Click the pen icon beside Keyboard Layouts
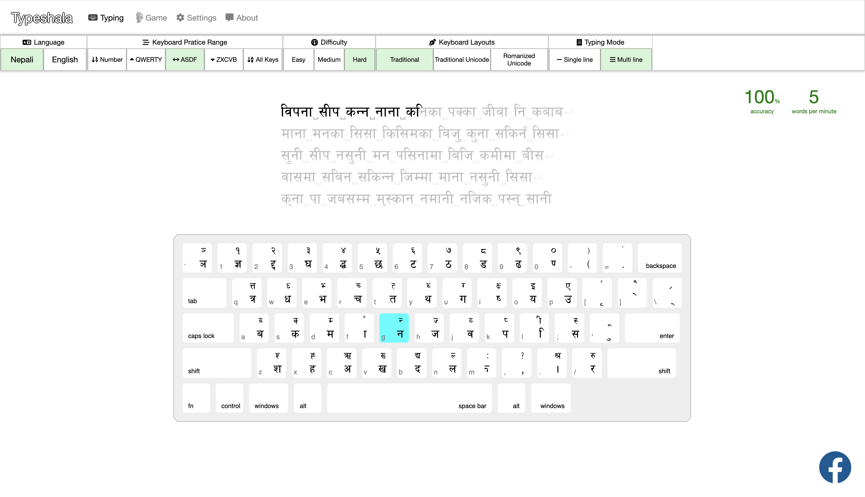Image resolution: width=865 pixels, height=497 pixels. coord(432,42)
